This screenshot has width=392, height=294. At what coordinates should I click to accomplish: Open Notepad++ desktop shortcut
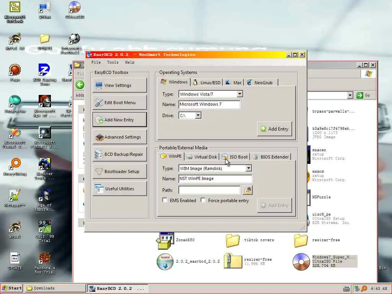coord(15,198)
